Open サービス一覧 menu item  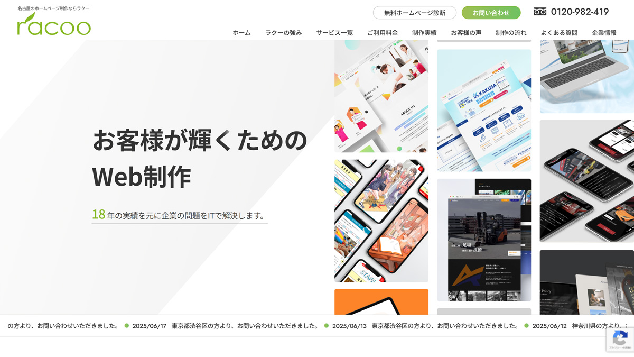[334, 33]
